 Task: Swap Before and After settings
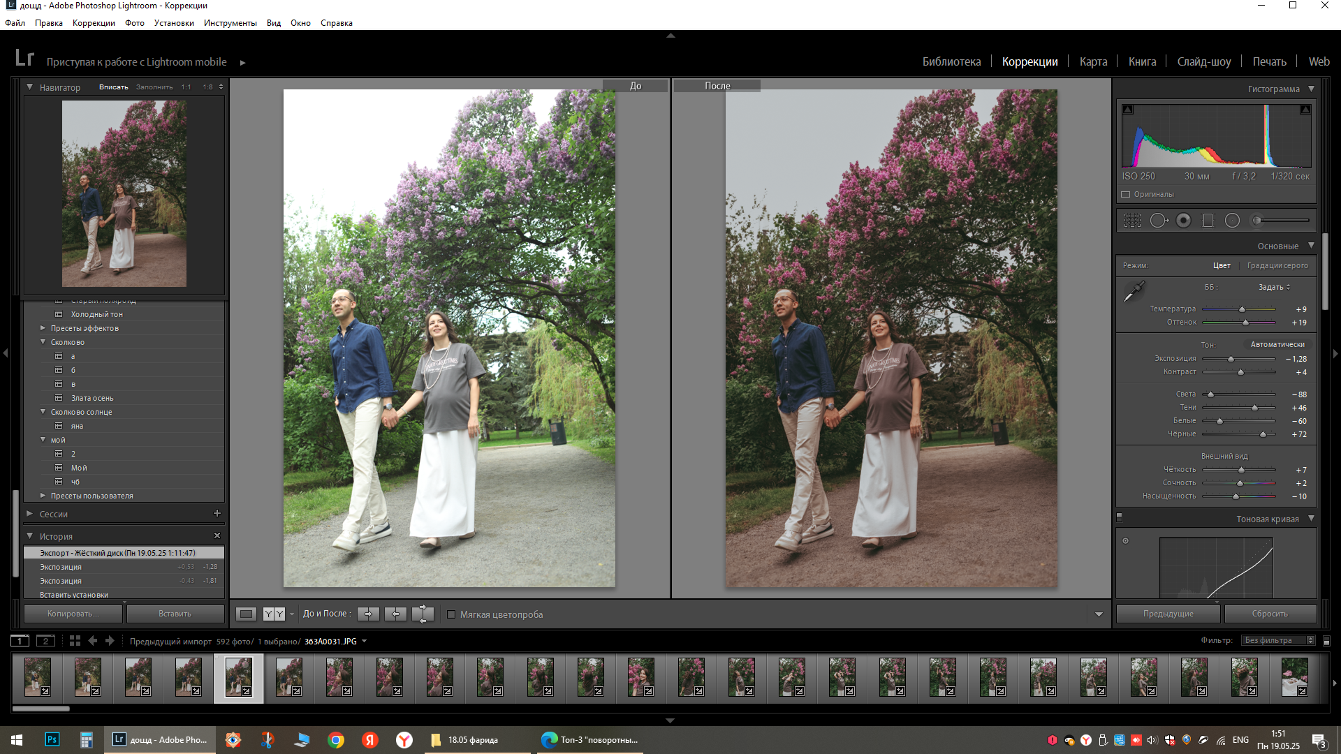click(423, 614)
